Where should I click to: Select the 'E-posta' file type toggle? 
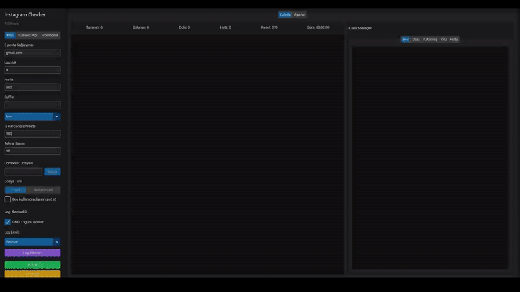pos(16,190)
